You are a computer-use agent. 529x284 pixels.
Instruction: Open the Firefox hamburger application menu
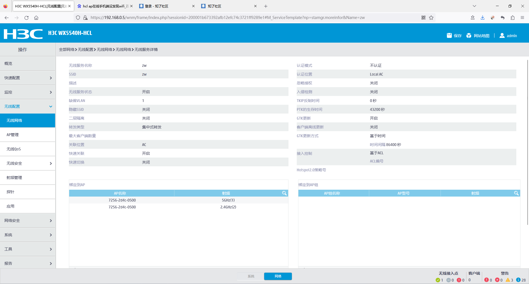pos(522,18)
